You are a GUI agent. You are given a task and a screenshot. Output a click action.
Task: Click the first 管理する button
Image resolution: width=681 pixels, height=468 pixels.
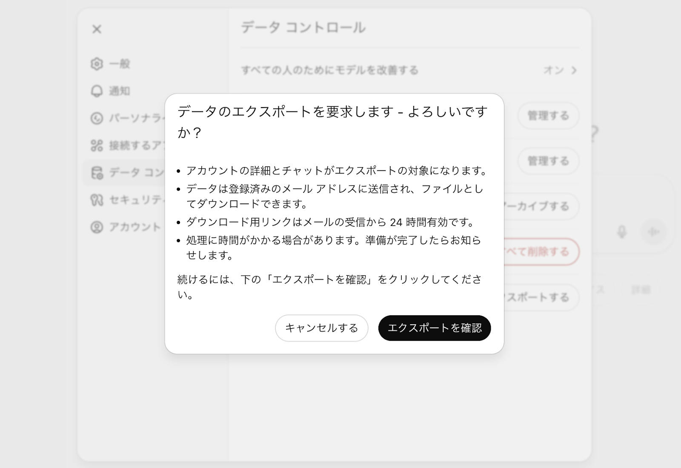[x=548, y=116]
